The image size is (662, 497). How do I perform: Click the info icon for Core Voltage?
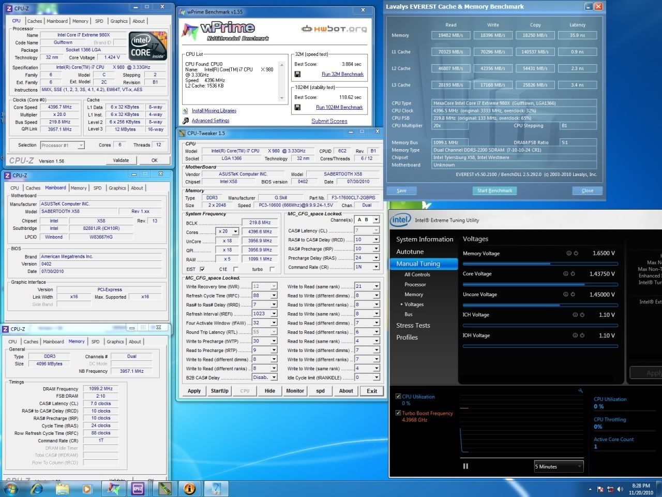pos(565,274)
